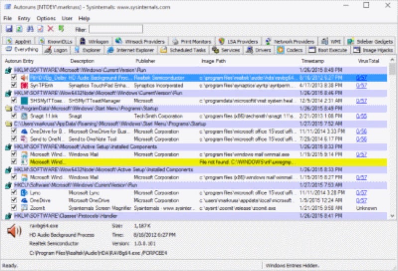The height and width of the screenshot is (271, 398).
Task: Click the green Jump to Entry toolbar icon
Action: [x=61, y=29]
